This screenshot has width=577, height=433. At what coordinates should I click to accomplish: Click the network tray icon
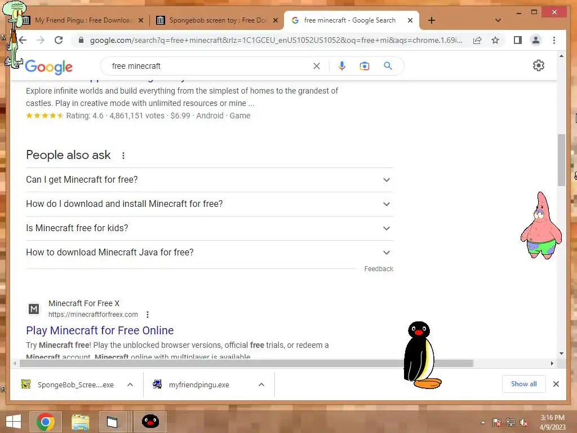click(511, 422)
